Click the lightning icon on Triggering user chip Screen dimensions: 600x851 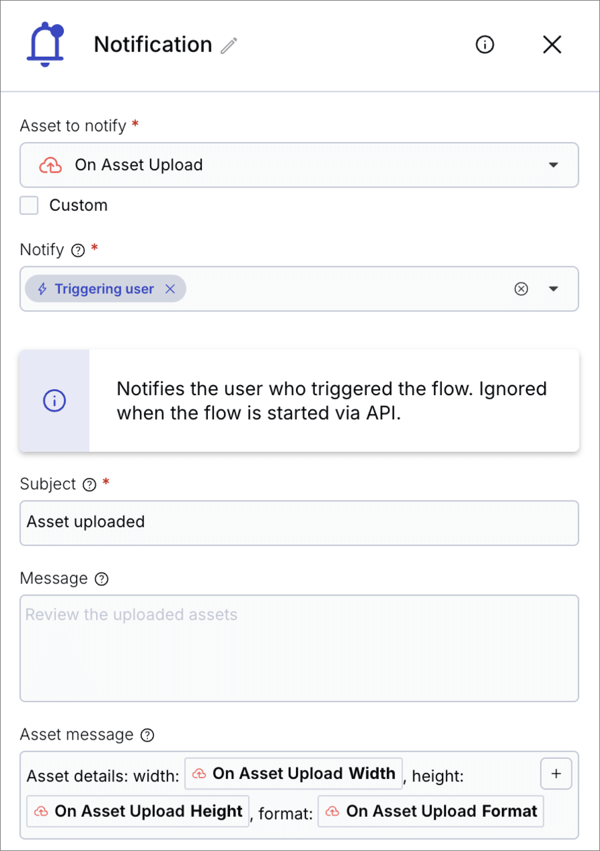pyautogui.click(x=42, y=289)
